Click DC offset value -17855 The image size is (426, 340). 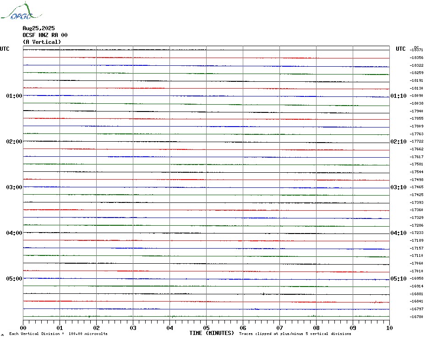(416, 118)
